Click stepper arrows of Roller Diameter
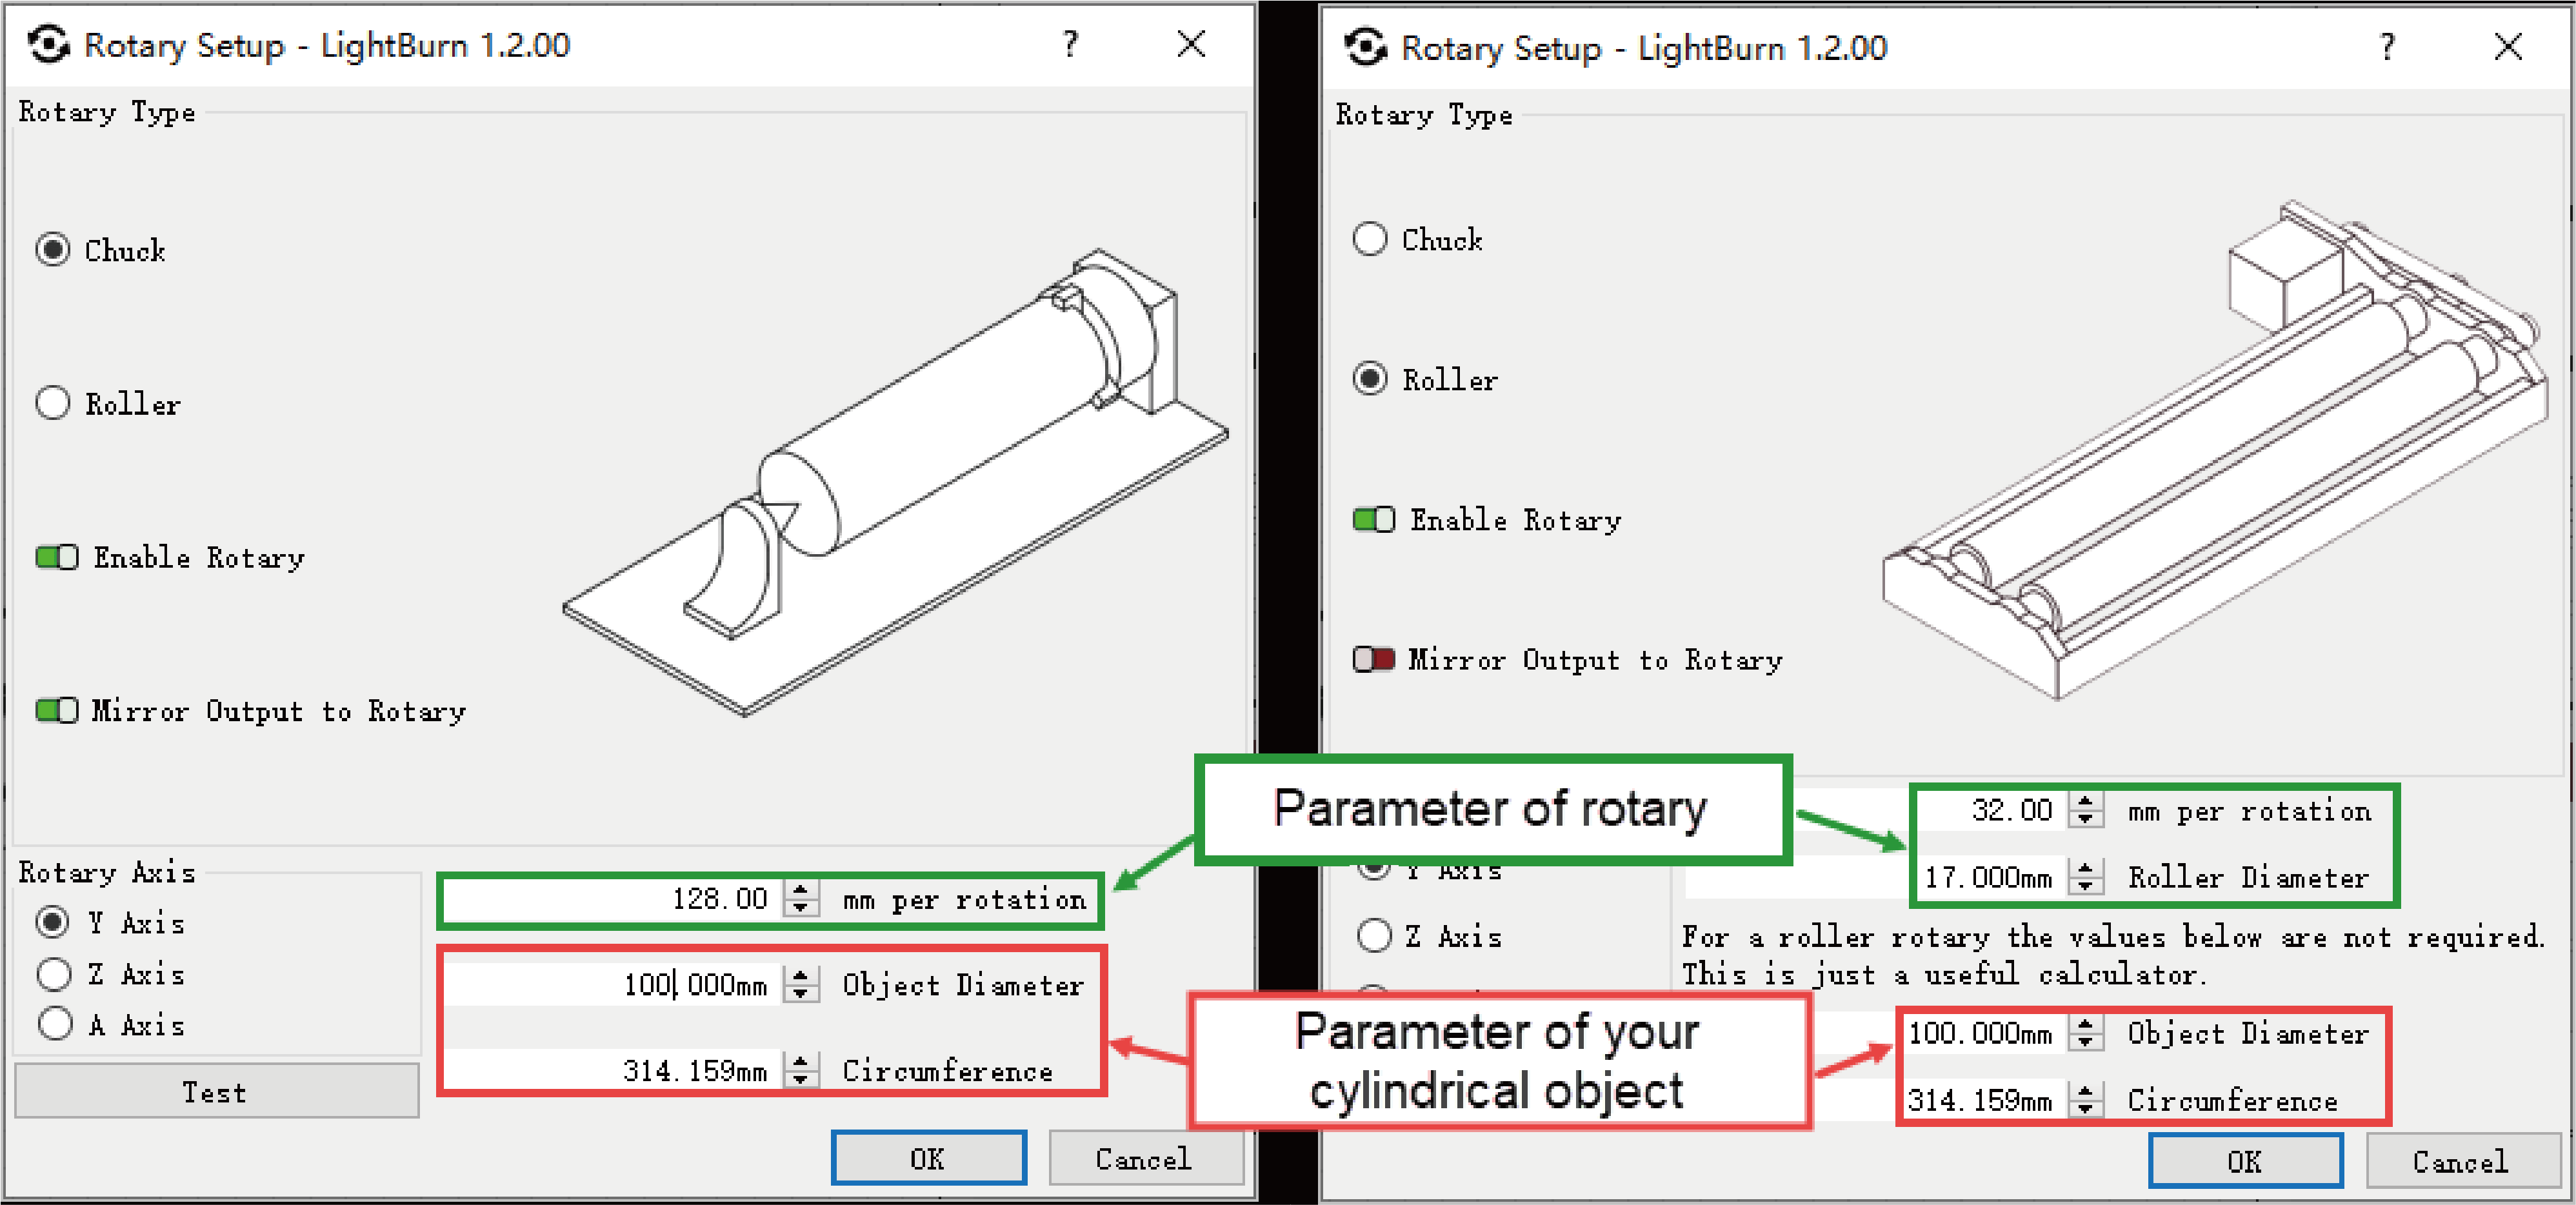Screen dimensions: 2576x1205 pos(2086,876)
